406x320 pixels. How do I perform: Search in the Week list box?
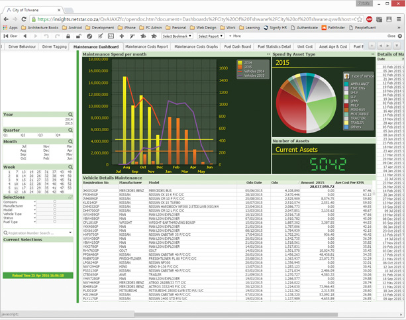pyautogui.click(x=70, y=167)
